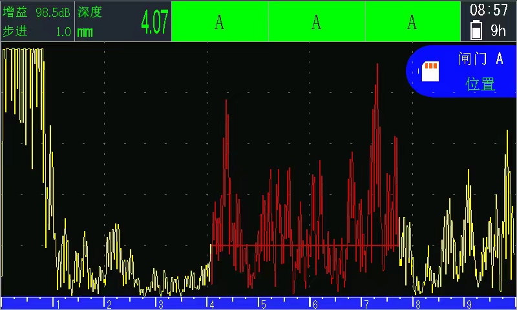Click the red gate A horizontal line
517x310 pixels.
click(304, 245)
